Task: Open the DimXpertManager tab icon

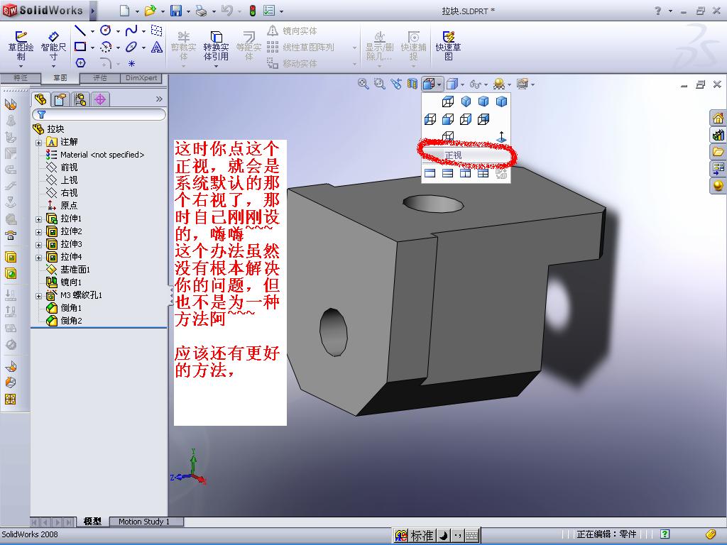Action: (100, 99)
